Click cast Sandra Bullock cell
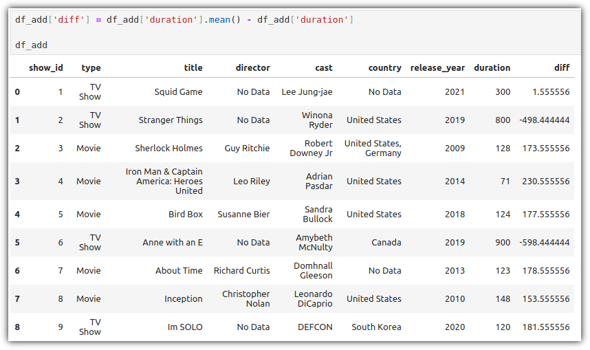This screenshot has height=350, width=590. pos(318,214)
